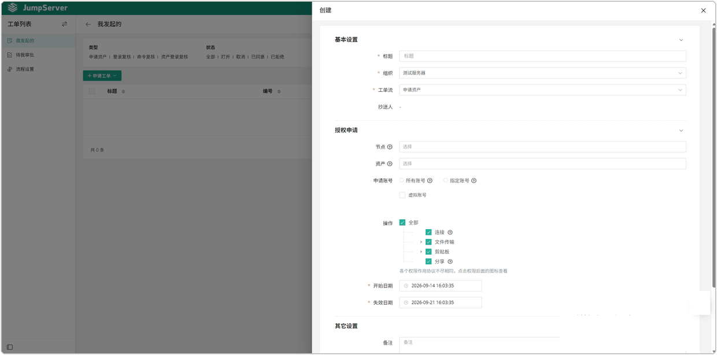Click the 流程设置 sidebar icon

point(10,69)
